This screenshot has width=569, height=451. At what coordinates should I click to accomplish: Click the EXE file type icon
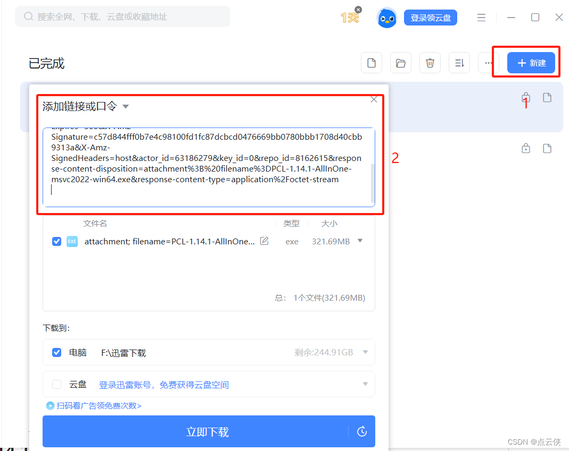click(72, 241)
